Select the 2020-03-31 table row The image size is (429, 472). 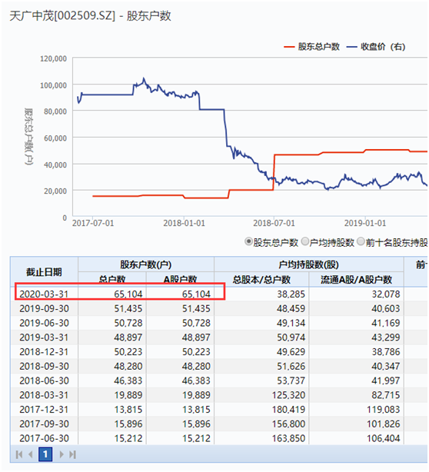click(219, 294)
